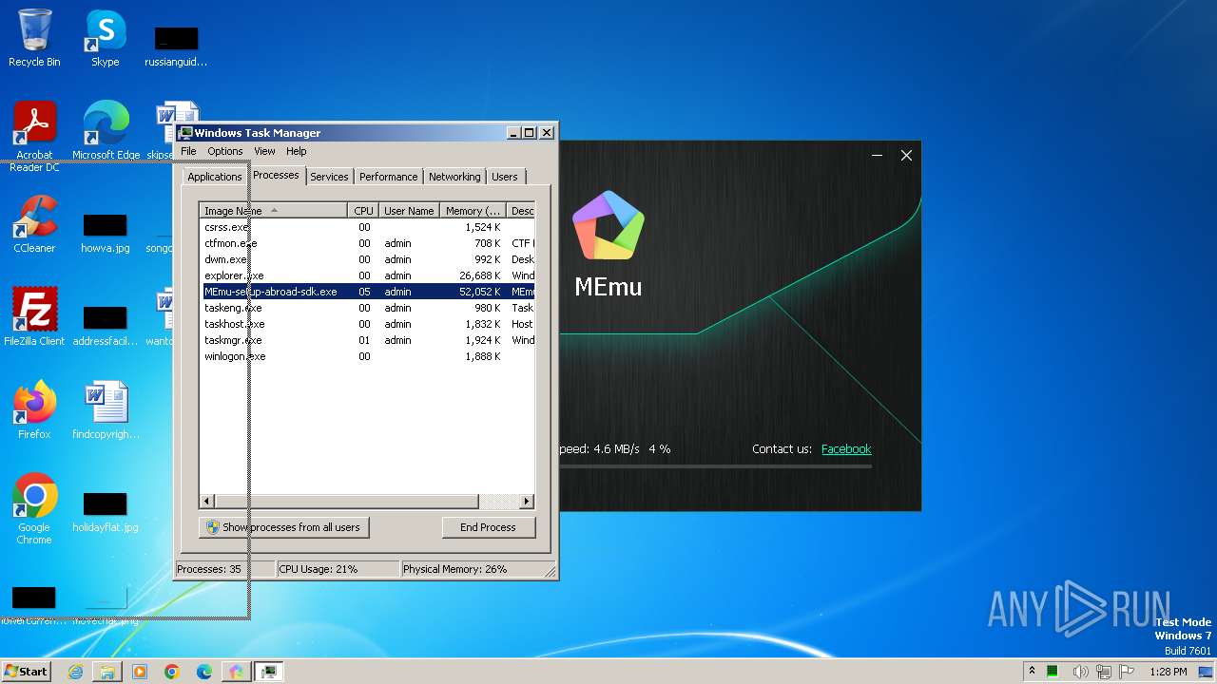Switch to Performance tab
The width and height of the screenshot is (1217, 684).
(388, 177)
